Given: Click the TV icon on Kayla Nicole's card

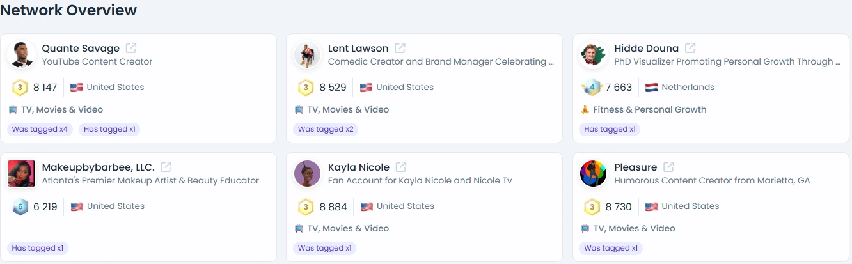Looking at the screenshot, I should tap(299, 229).
